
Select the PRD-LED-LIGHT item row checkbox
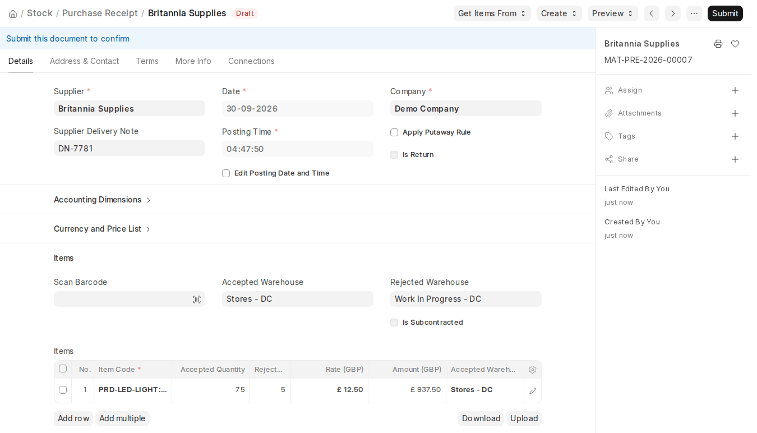click(x=63, y=390)
